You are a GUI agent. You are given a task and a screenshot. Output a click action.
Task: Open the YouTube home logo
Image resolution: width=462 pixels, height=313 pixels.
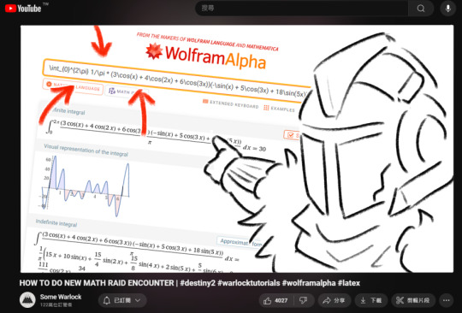coord(23,9)
